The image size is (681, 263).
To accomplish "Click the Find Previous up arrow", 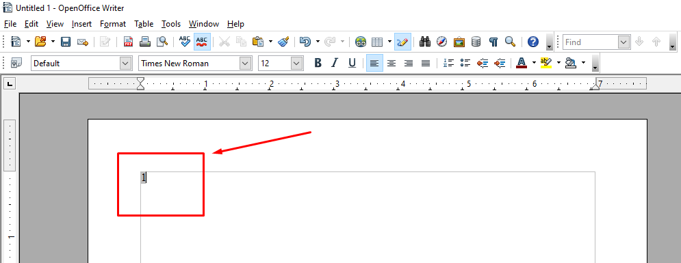I will [656, 42].
